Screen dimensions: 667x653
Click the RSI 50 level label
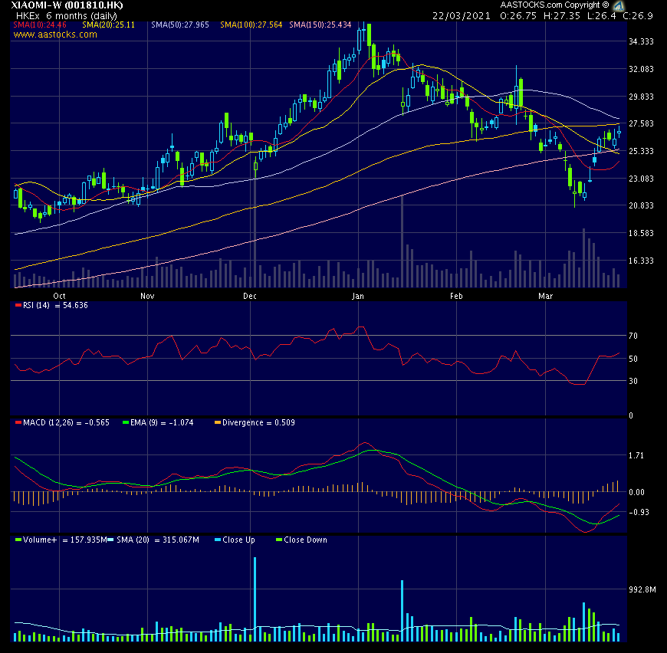point(633,359)
